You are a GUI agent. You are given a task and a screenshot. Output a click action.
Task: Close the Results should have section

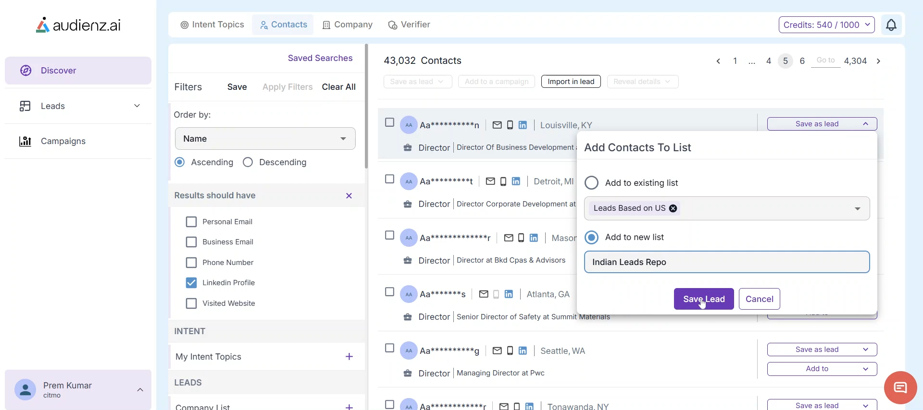click(x=349, y=196)
